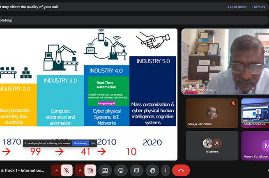Click muted mic icon on Sreeja's tile
Image resolution: width=269 pixels, height=178 pixels.
pos(233,103)
